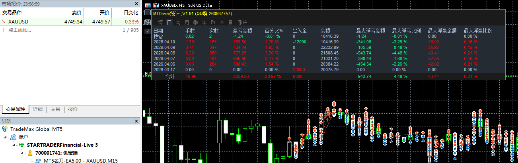Image resolution: width=518 pixels, height=163 pixels.
Task: Click the 4749.34 sell price cell
Action: click(73, 22)
